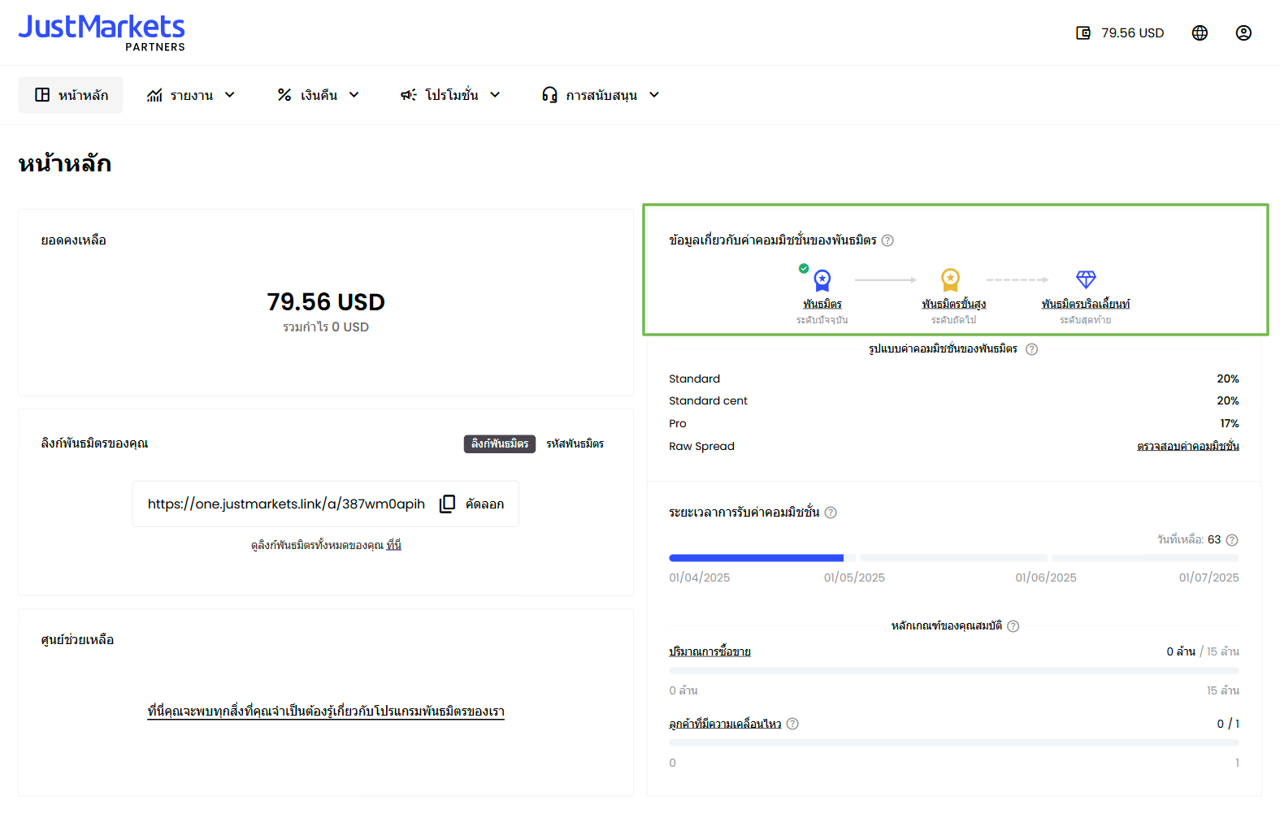This screenshot has width=1280, height=822.
Task: Expand the เงินคืน menu chevron
Action: pyautogui.click(x=354, y=95)
